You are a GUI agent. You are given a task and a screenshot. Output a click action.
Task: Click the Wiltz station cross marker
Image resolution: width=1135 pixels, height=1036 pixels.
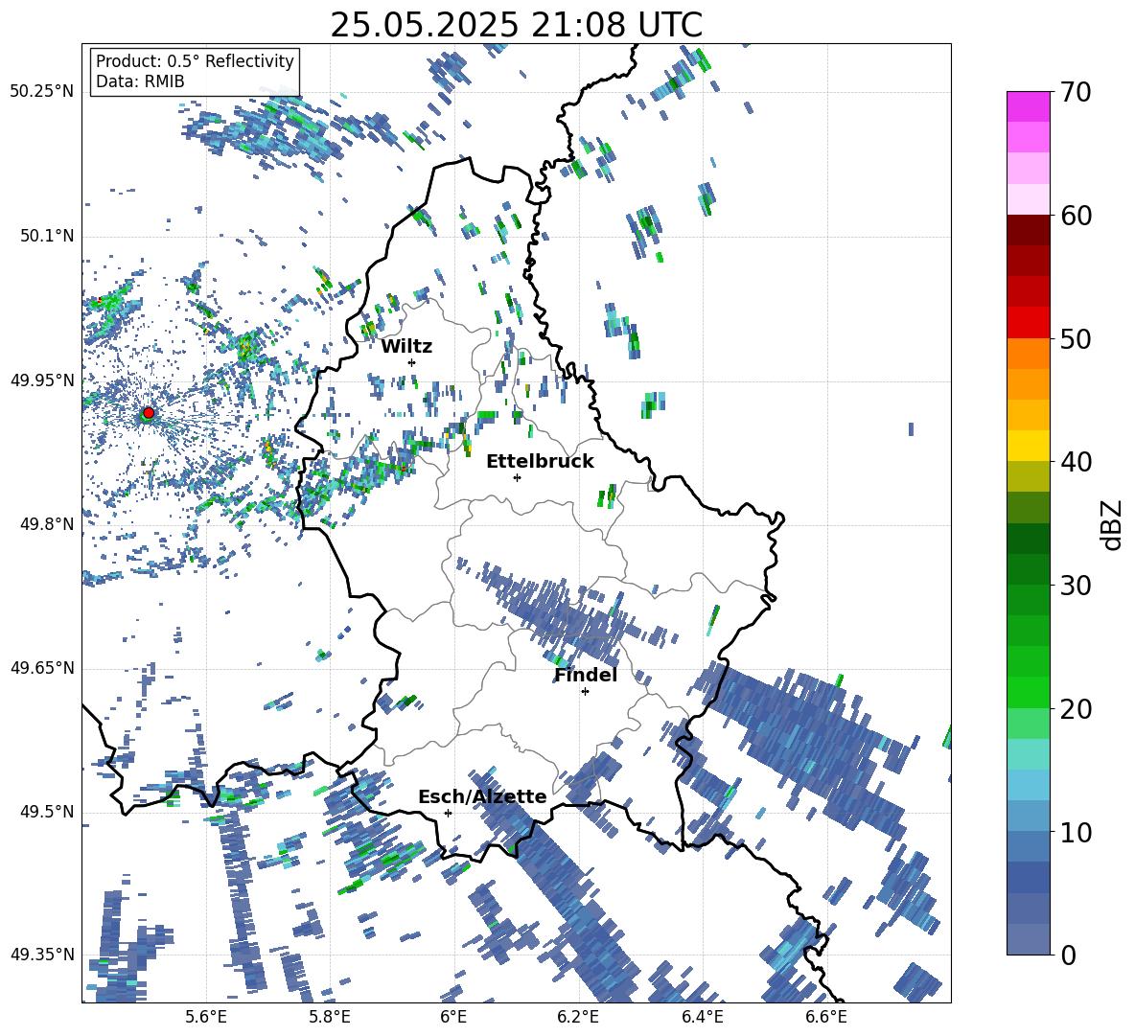[x=411, y=362]
